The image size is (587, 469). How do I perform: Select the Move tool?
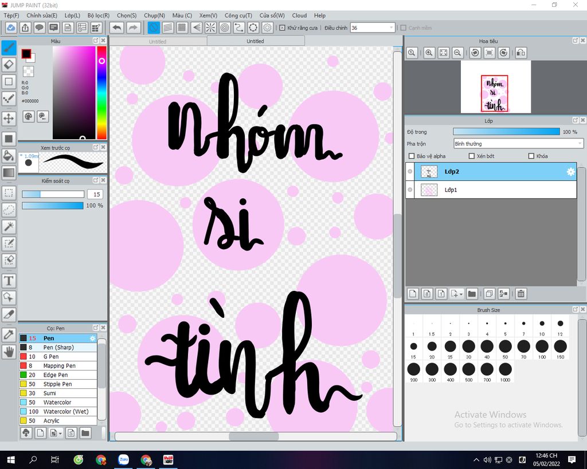pyautogui.click(x=9, y=119)
